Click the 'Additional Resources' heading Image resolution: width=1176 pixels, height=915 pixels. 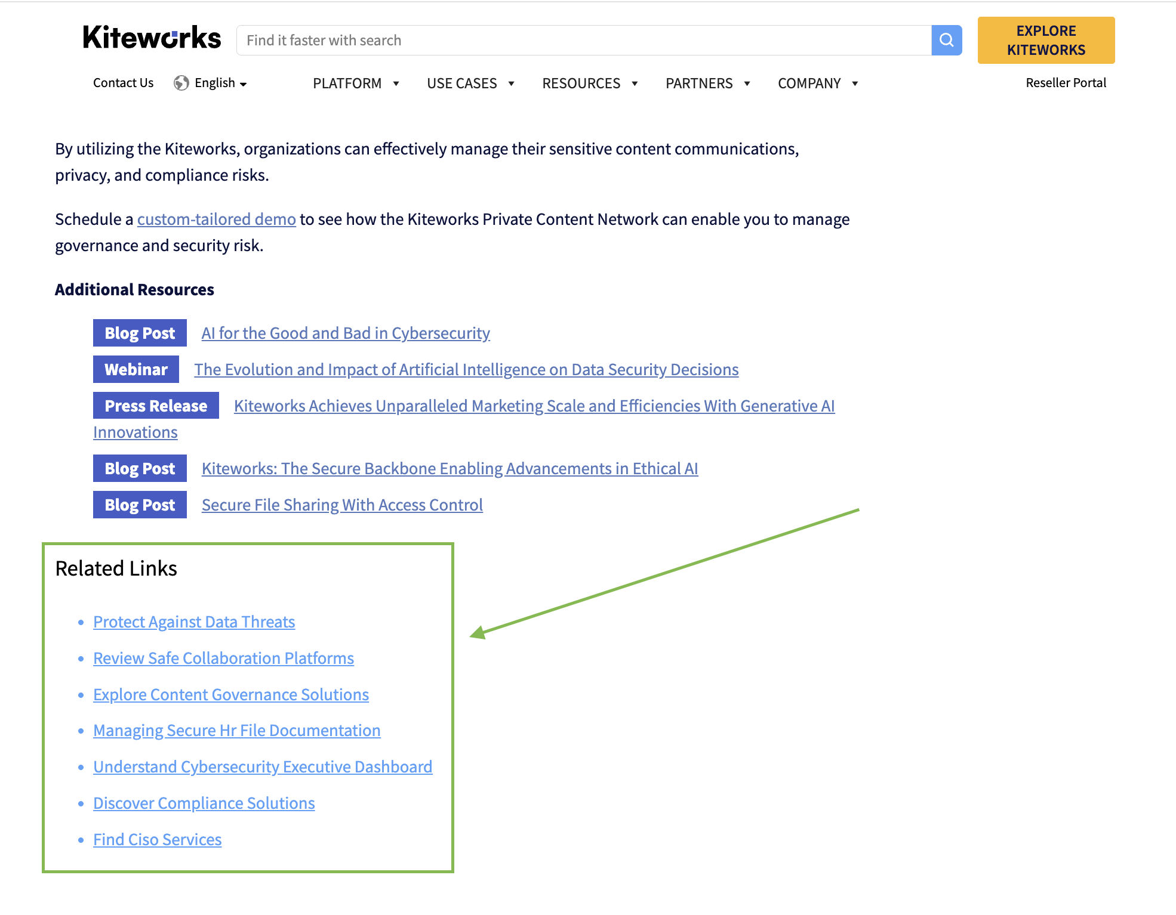tap(134, 289)
